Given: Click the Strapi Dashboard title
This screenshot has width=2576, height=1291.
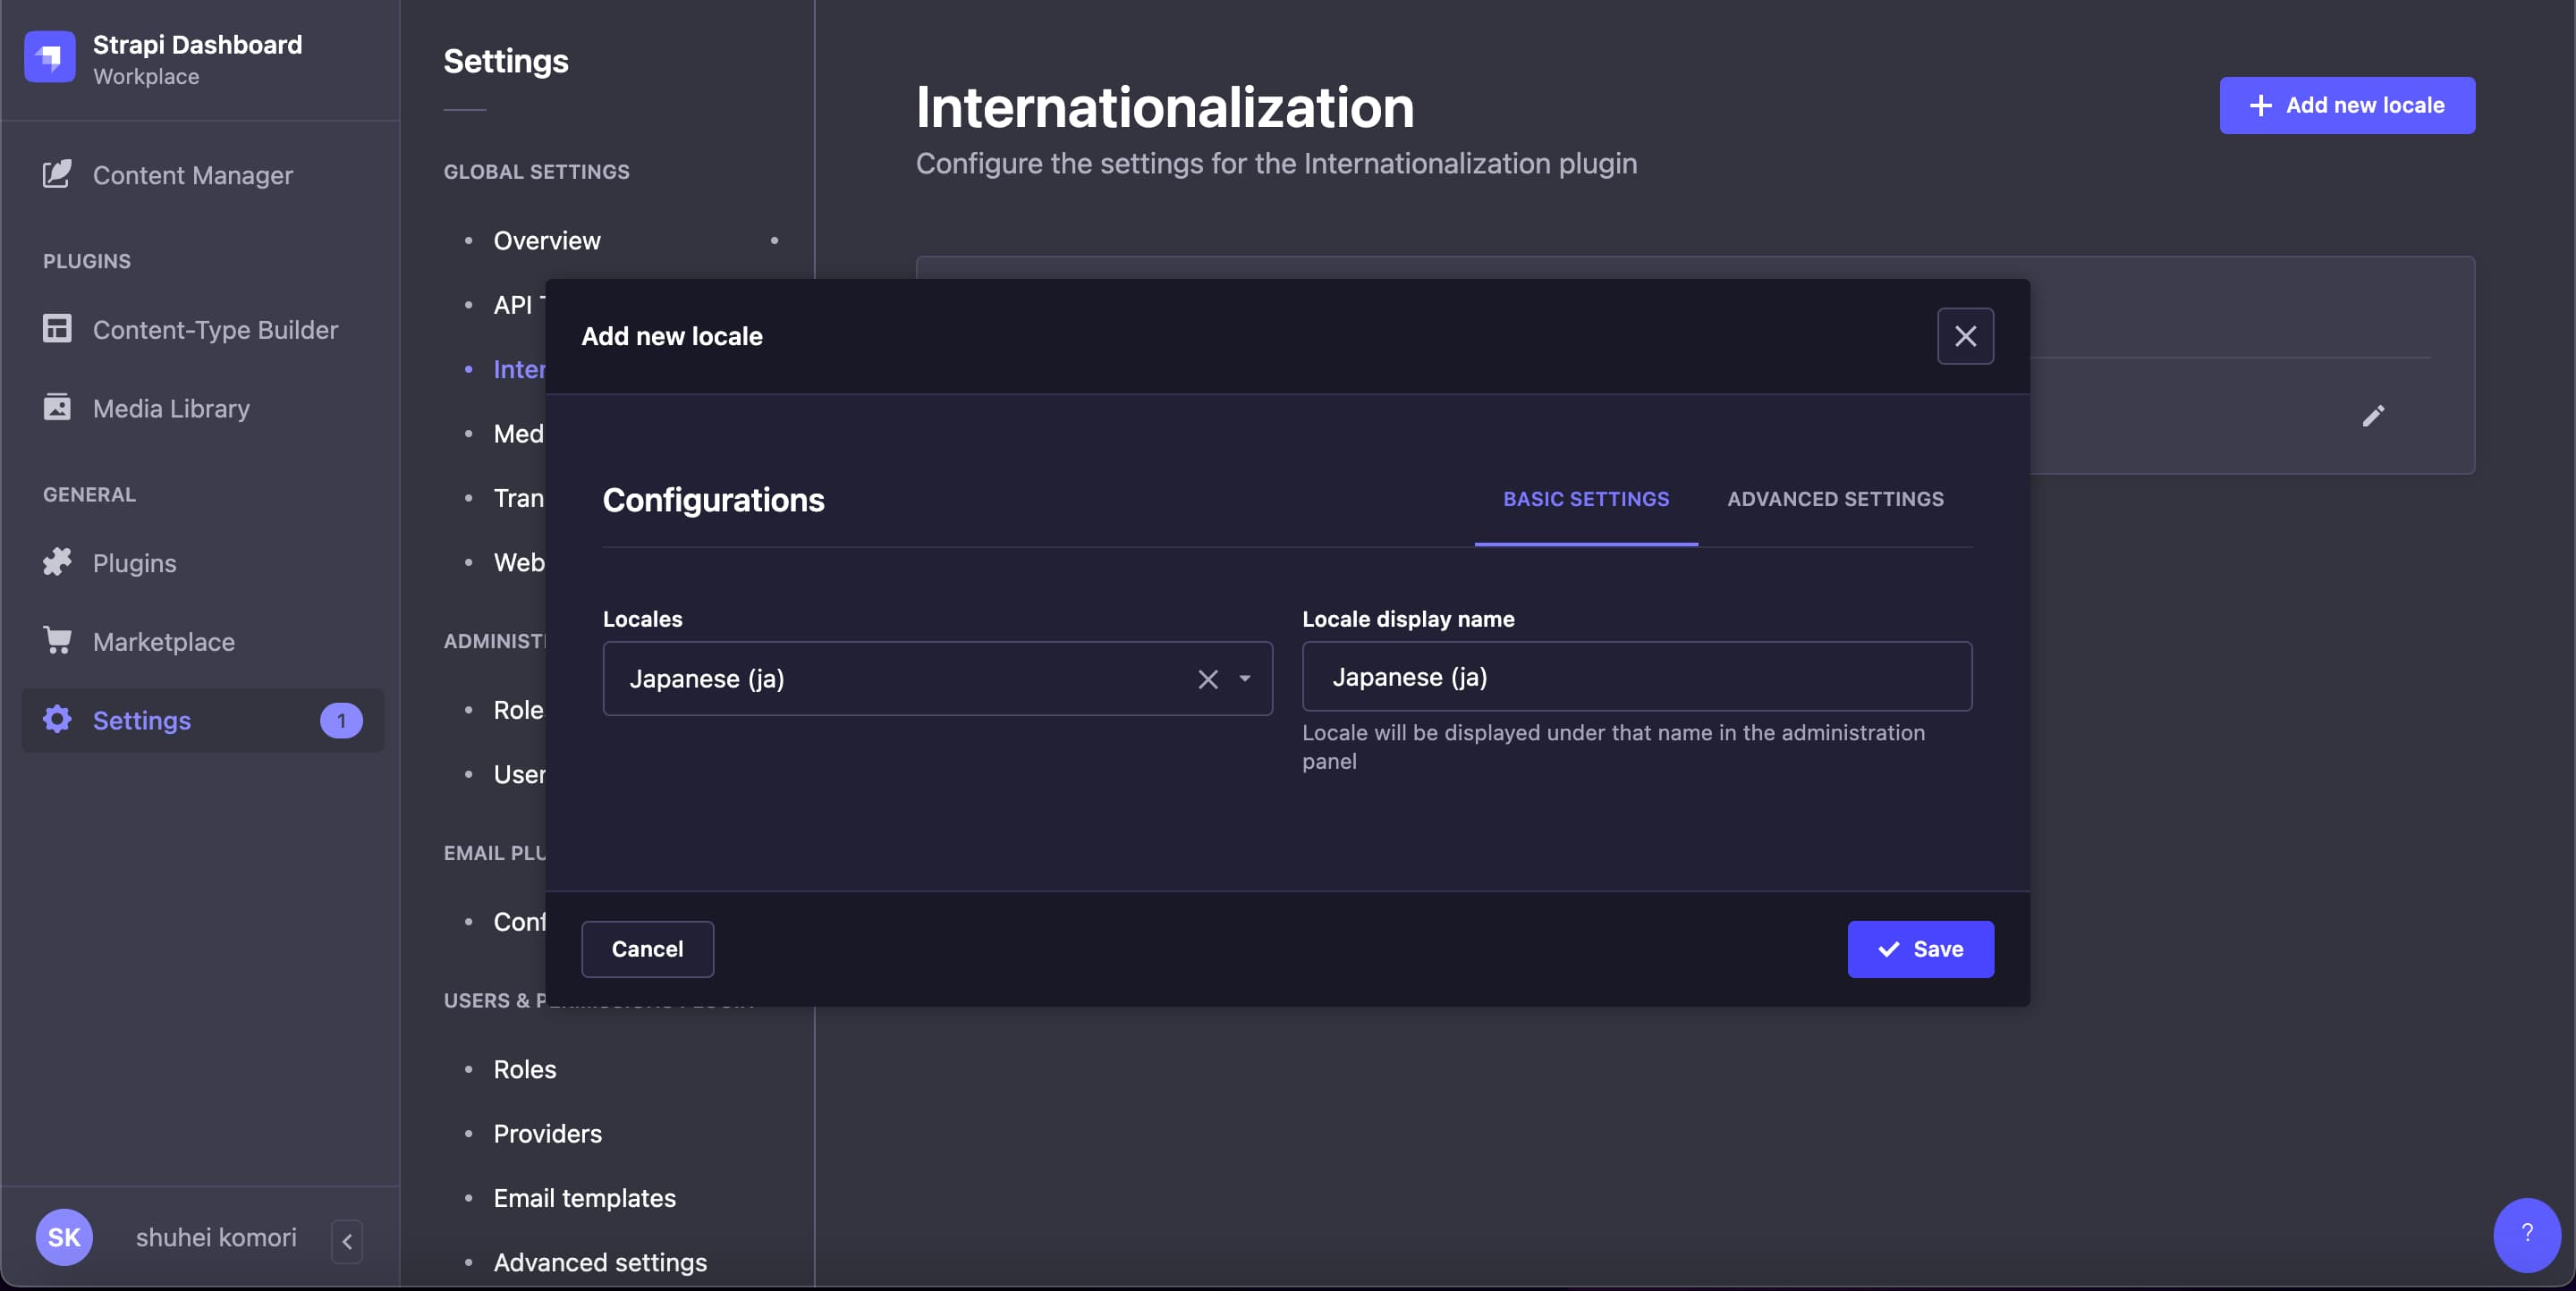Looking at the screenshot, I should tap(197, 44).
